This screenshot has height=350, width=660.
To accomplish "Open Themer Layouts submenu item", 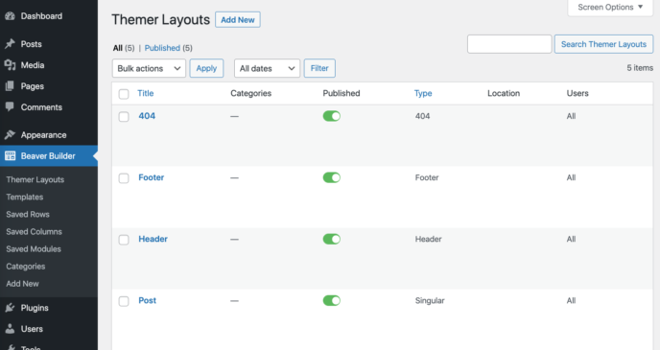I will (35, 179).
